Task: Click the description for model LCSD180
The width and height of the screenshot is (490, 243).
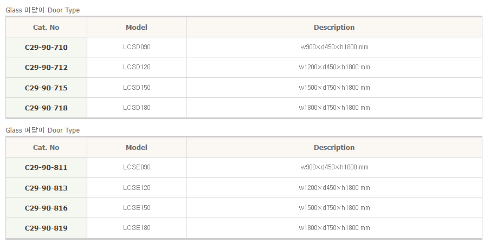Action: (x=334, y=108)
